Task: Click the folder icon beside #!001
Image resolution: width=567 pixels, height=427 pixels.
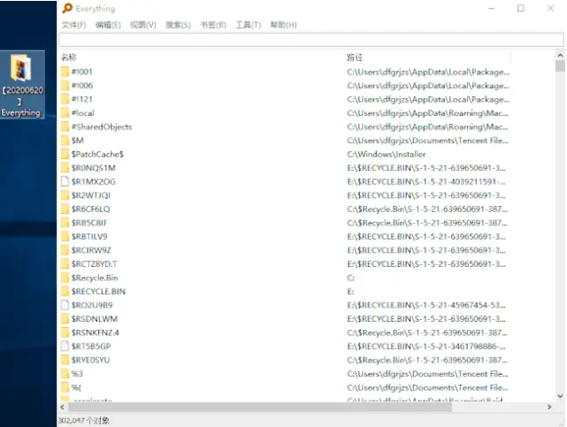Action: tap(65, 72)
